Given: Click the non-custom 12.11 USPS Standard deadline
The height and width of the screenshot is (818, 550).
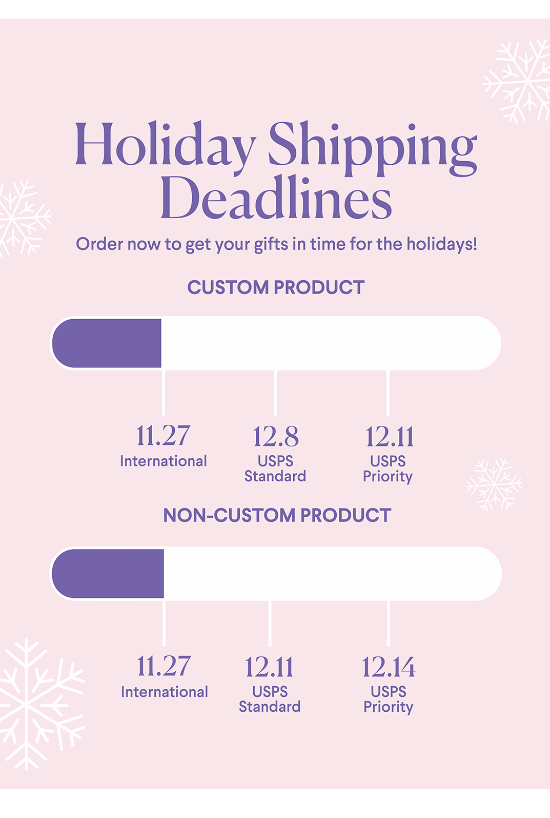Looking at the screenshot, I should click(x=270, y=684).
